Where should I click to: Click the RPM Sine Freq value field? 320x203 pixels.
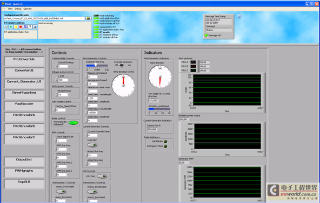[62, 149]
